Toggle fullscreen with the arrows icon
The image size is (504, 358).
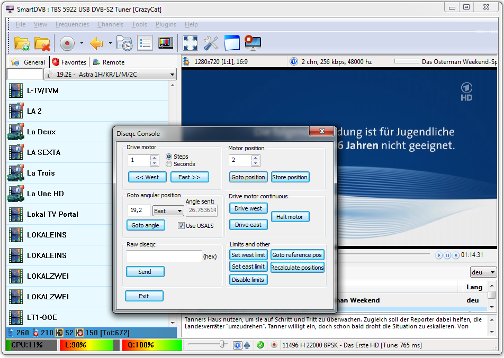pyautogui.click(x=190, y=43)
